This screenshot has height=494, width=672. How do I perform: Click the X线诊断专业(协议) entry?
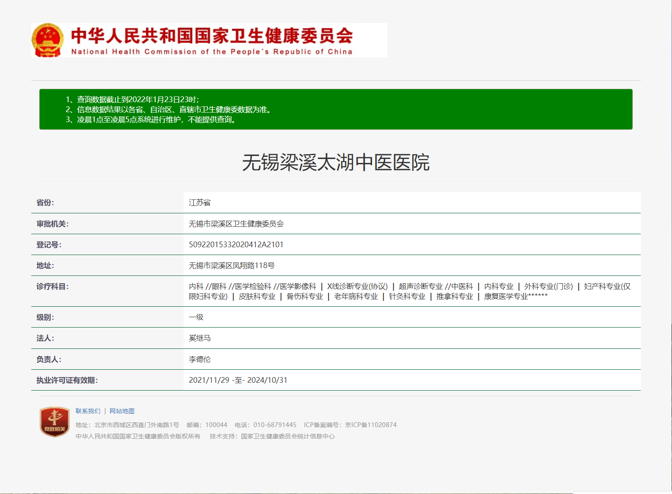click(x=357, y=286)
